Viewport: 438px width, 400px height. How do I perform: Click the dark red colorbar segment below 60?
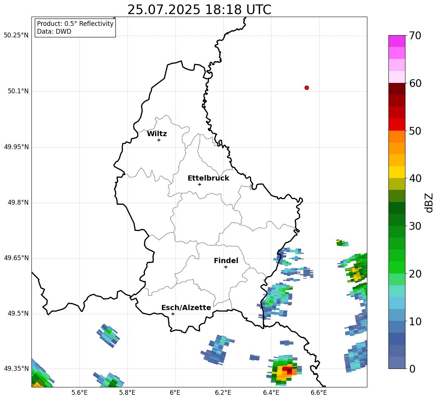397,89
